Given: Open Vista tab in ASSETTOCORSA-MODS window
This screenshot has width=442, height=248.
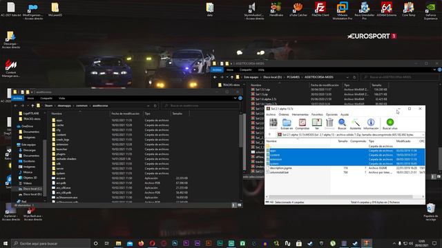Looking at the screenshot, I should [261, 70].
